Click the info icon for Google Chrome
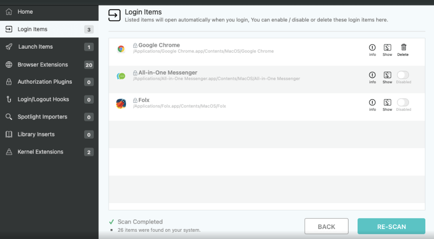434x239 pixels. [x=372, y=47]
